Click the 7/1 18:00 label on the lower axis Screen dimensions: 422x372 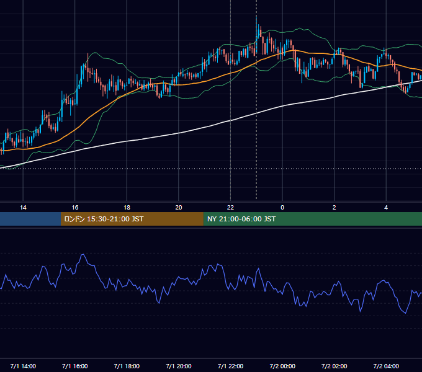(x=127, y=366)
